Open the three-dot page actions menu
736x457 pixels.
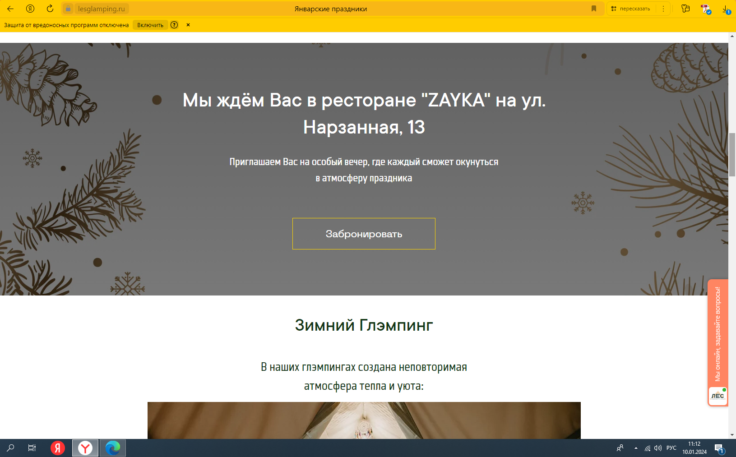pyautogui.click(x=663, y=9)
